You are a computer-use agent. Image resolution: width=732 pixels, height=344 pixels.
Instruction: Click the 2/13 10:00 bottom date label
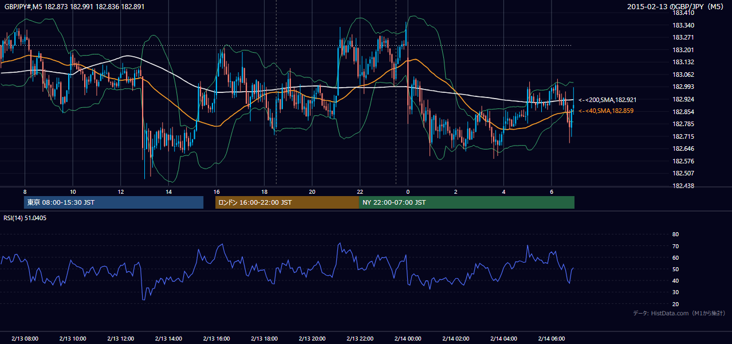point(73,338)
